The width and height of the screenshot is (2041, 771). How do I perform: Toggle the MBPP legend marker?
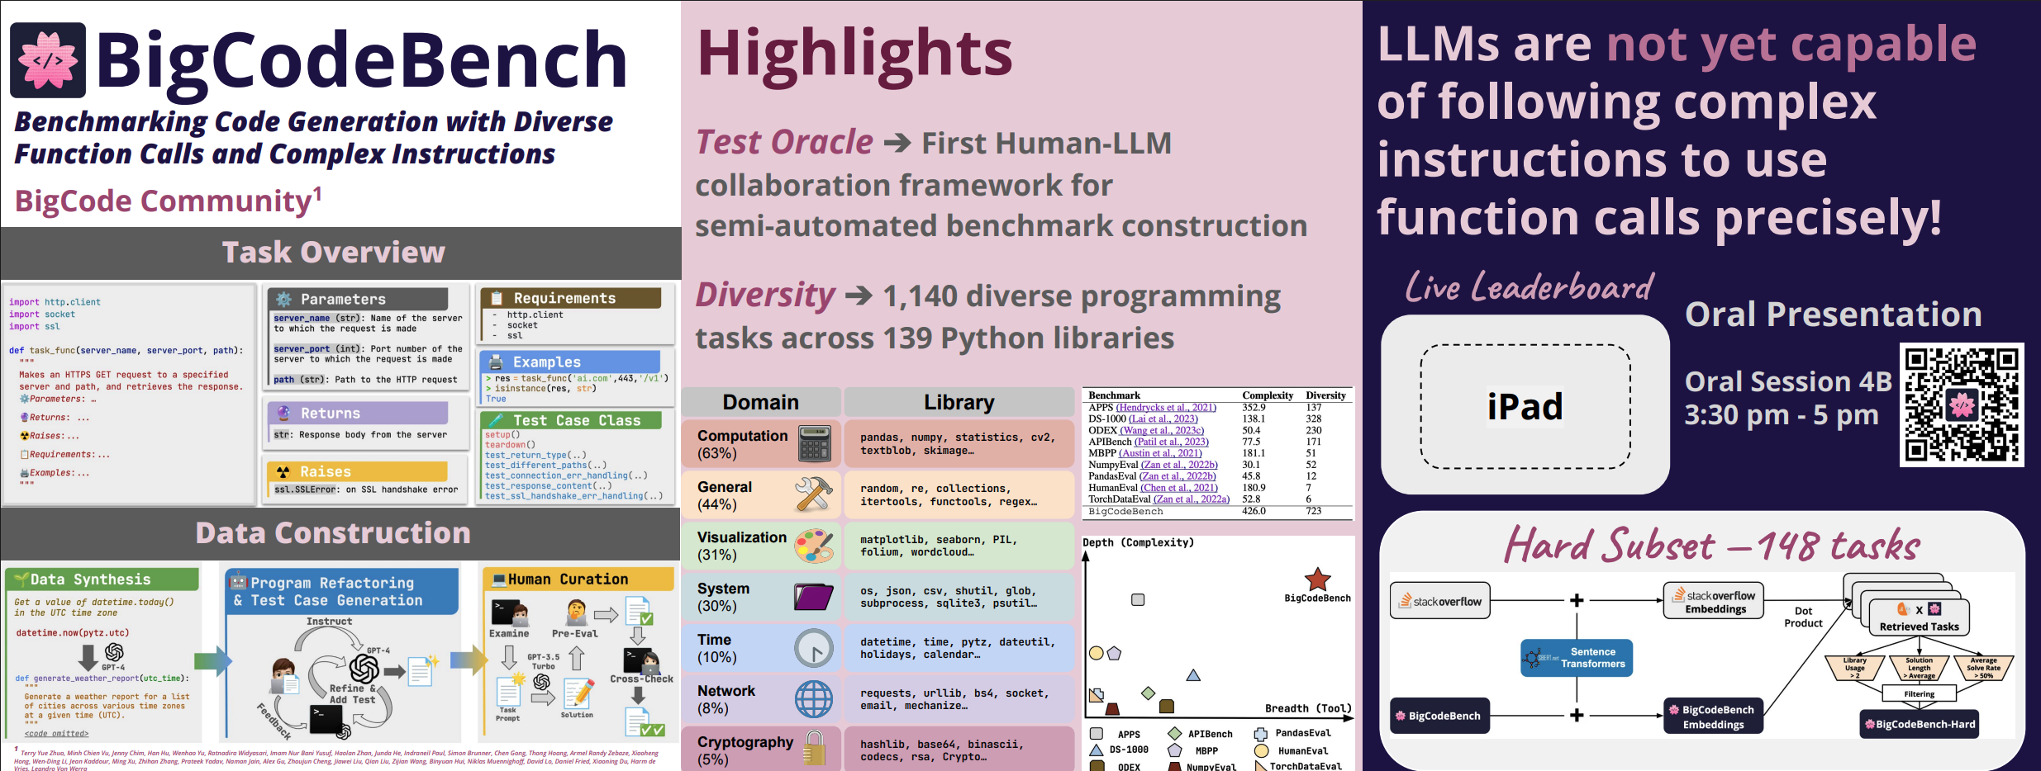(x=1173, y=750)
